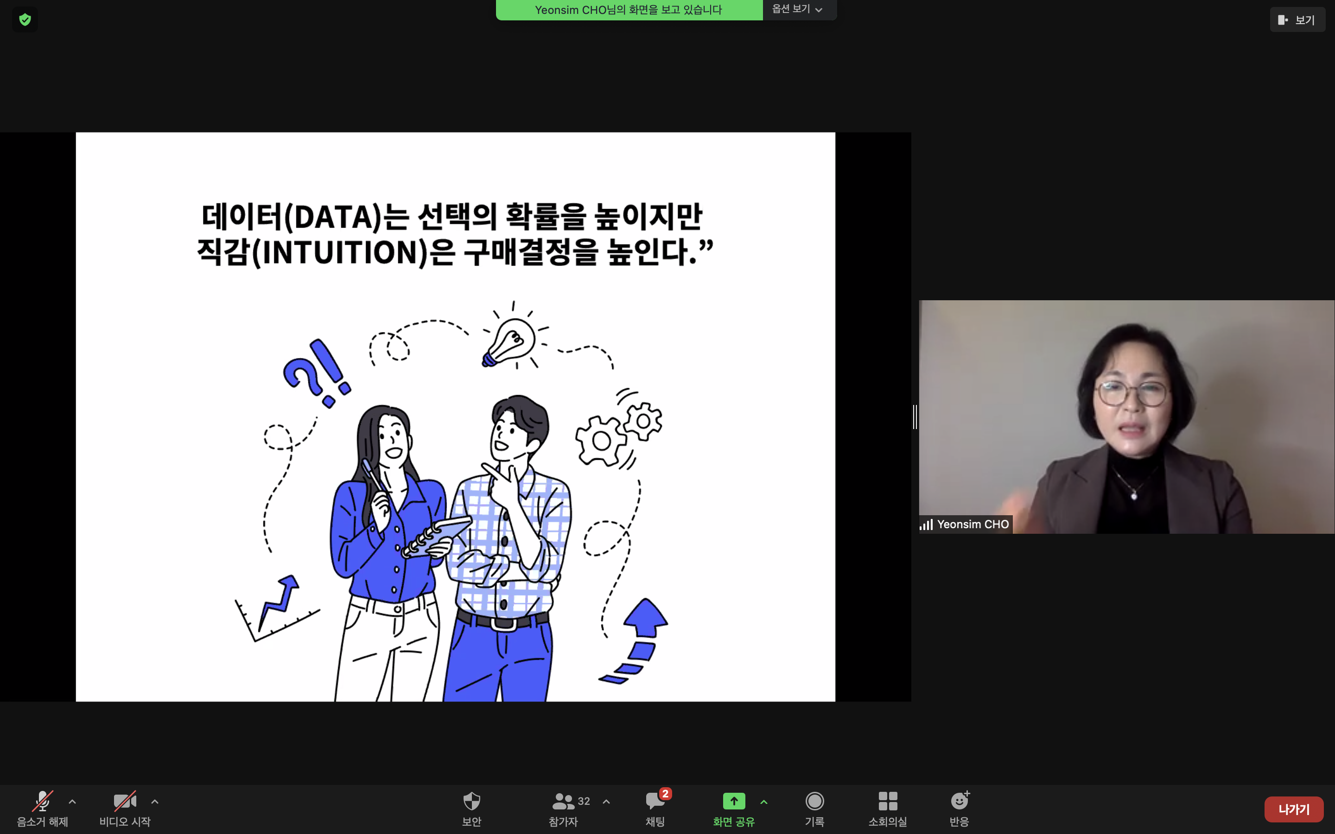Click the network signal bars by Yeonsim CHO

pos(926,524)
